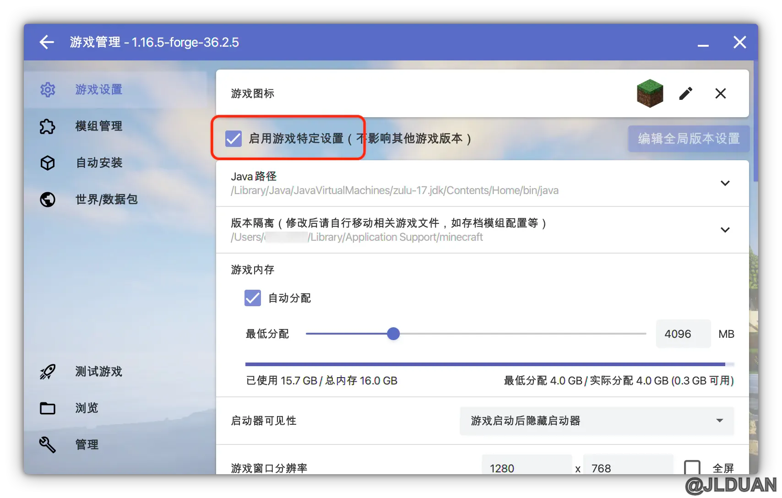The width and height of the screenshot is (782, 498).
Task: Expand the 版本隔离 section
Action: tap(725, 230)
